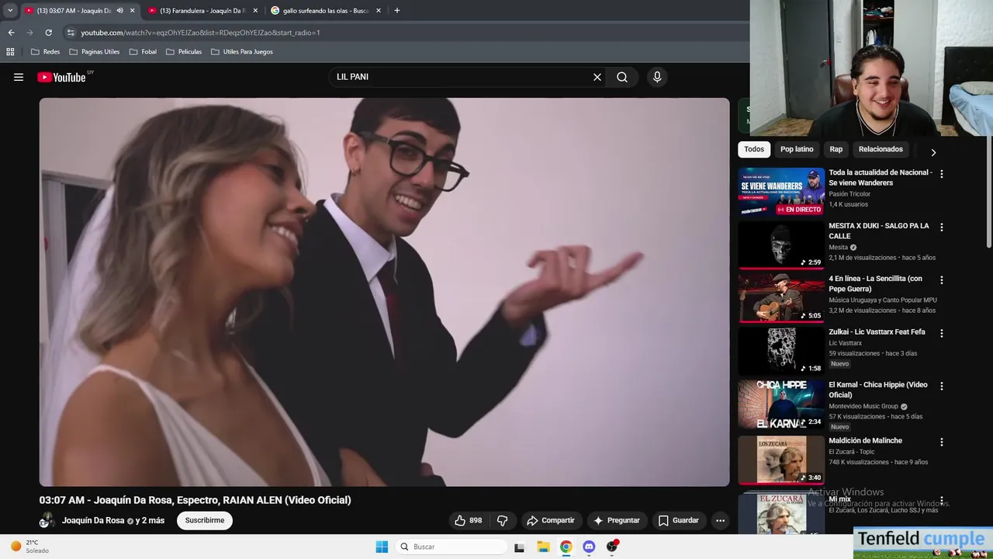993x559 pixels.
Task: Share the video via Compartir
Action: 551,520
